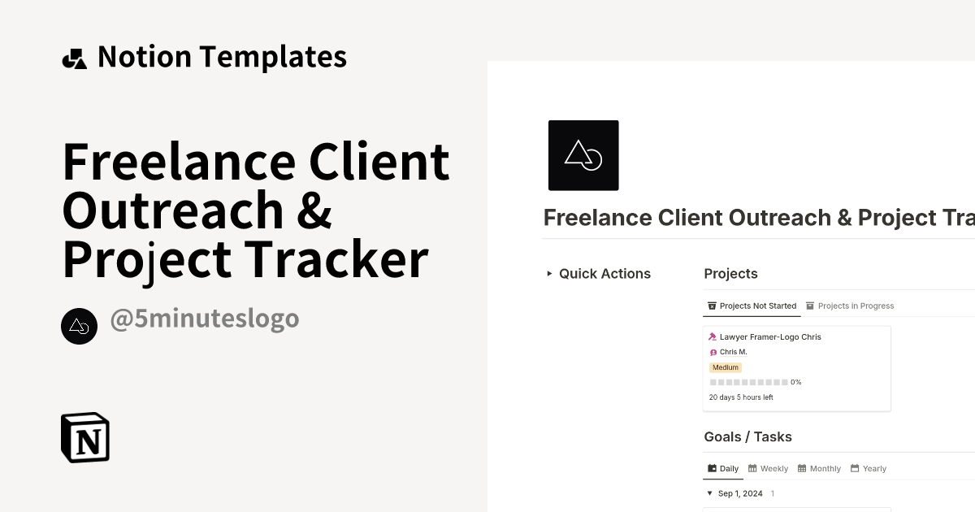Expand the Quick Actions section

coord(604,274)
